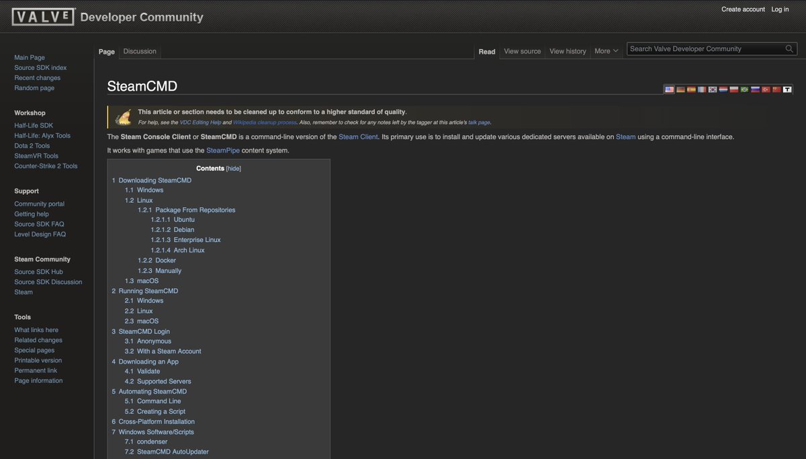The width and height of the screenshot is (806, 459).
Task: Open Level Design FAQ link
Action: (x=40, y=235)
